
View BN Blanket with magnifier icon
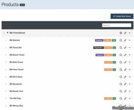click(x=121, y=40)
